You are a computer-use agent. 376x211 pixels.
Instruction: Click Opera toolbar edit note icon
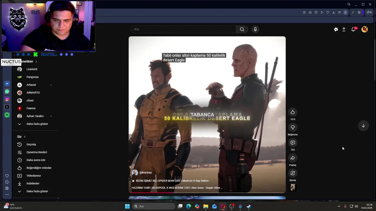coord(304,12)
